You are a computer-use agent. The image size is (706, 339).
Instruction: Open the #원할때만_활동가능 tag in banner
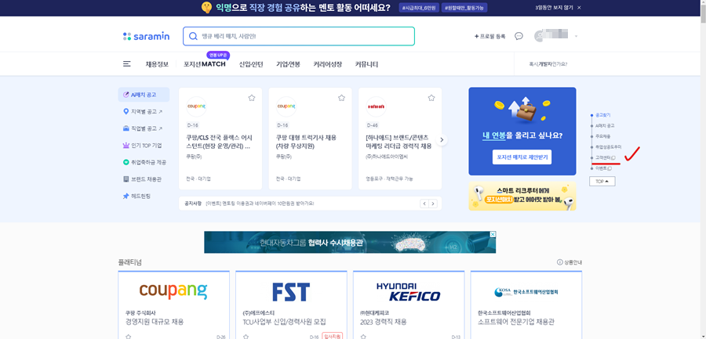pyautogui.click(x=464, y=8)
